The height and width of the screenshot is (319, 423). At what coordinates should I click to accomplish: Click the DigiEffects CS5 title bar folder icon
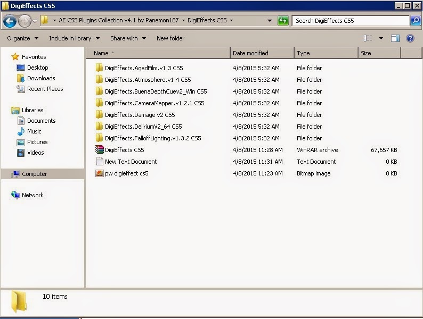pyautogui.click(x=5, y=5)
